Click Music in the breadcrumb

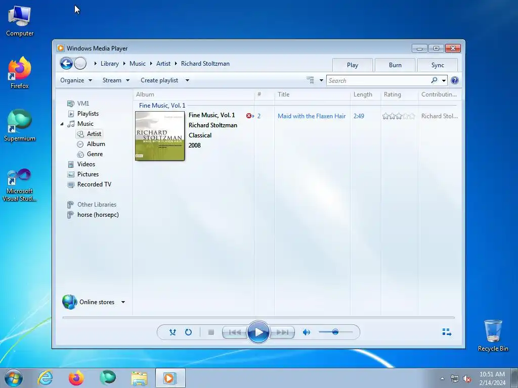coord(138,64)
